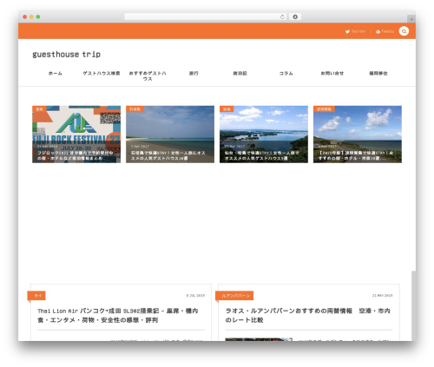This screenshot has height=367, width=434.
Task: Click the guesthouse trip site logo
Action: coord(67,55)
